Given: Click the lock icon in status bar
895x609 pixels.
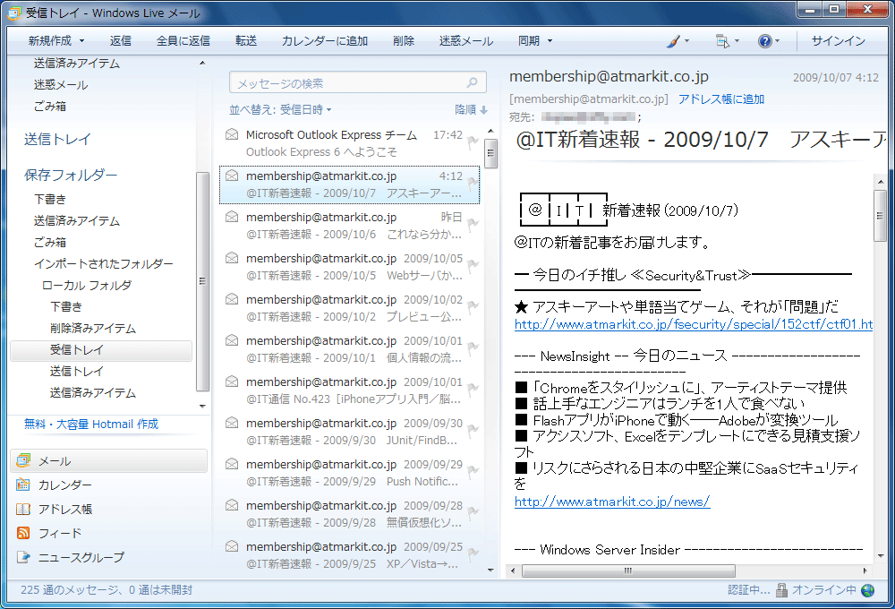Looking at the screenshot, I should tap(782, 590).
